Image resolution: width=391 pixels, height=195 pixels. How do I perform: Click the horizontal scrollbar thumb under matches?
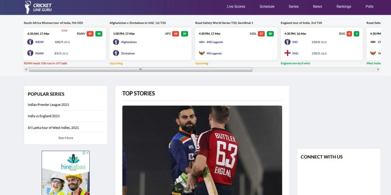(x=141, y=69)
